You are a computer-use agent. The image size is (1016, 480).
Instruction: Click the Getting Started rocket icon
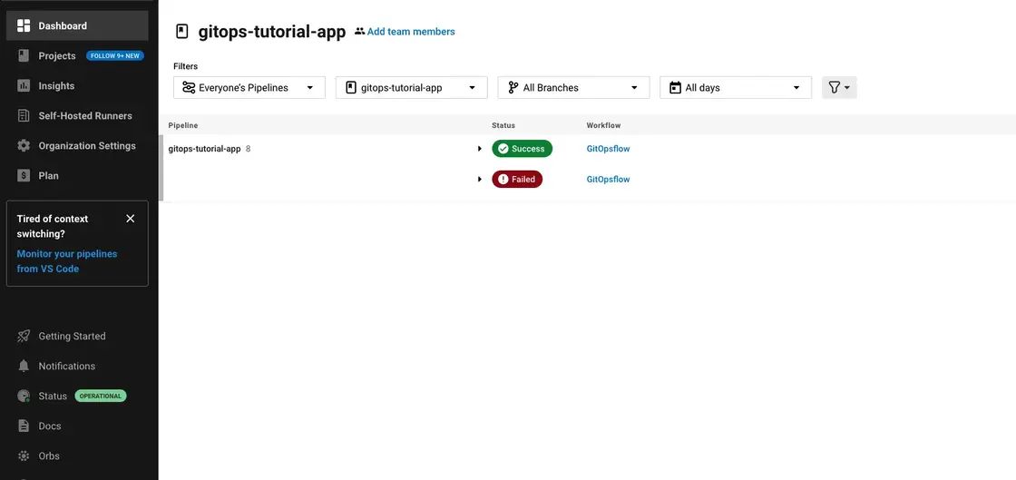pyautogui.click(x=24, y=336)
